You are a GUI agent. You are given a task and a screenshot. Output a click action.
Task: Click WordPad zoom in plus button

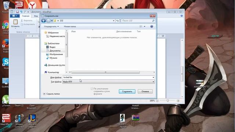tap(178, 101)
